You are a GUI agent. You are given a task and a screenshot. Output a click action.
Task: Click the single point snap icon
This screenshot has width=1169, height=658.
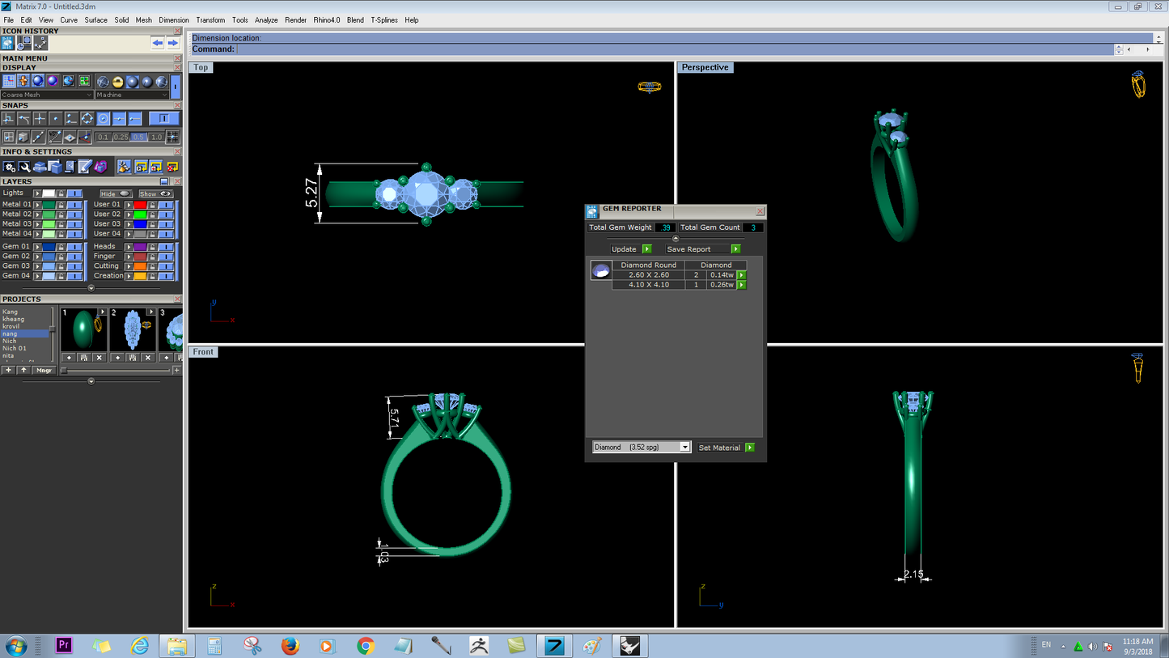click(55, 119)
